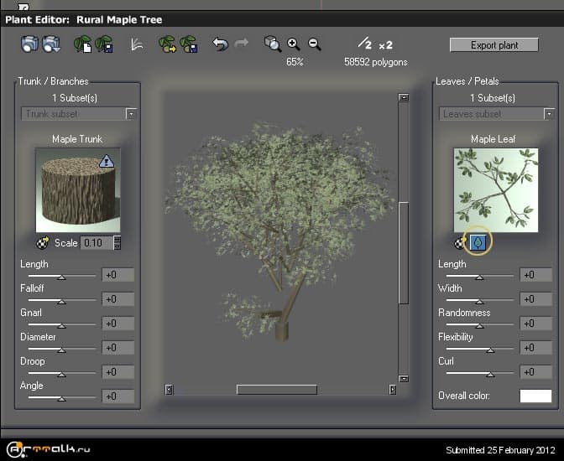Viewport: 564px width, 461px height.
Task: Open the Trunk subset dropdown
Action: coord(131,113)
